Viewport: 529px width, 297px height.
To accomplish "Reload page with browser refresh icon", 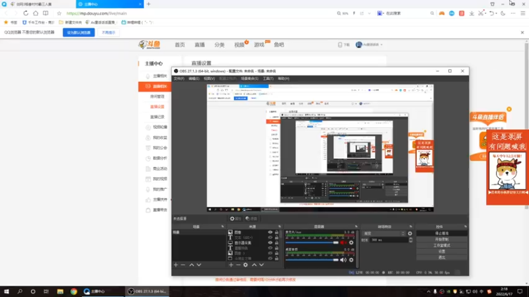I will point(26,13).
